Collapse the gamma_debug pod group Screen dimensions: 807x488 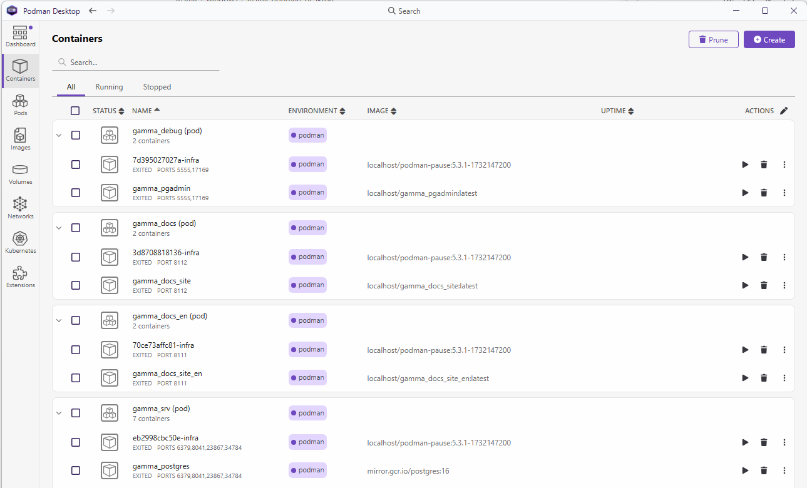[59, 135]
